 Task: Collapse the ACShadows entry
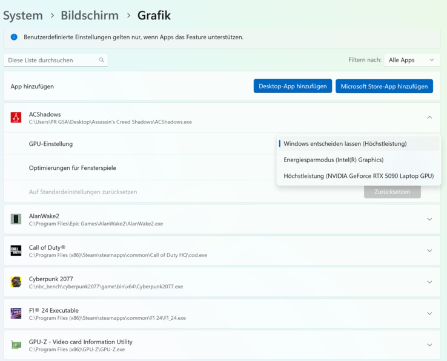pyautogui.click(x=429, y=117)
